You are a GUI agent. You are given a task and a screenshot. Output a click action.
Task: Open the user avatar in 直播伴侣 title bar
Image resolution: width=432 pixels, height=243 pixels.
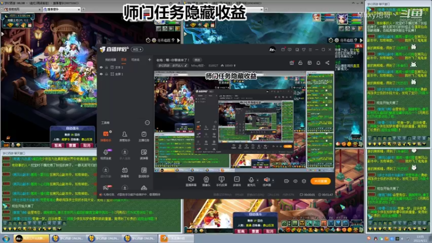[272, 50]
